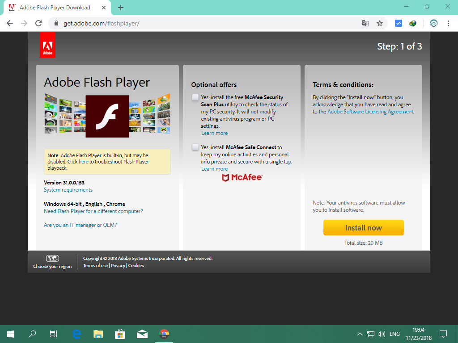
Task: Close the Adobe Flash Player Download tab
Action: [x=104, y=8]
